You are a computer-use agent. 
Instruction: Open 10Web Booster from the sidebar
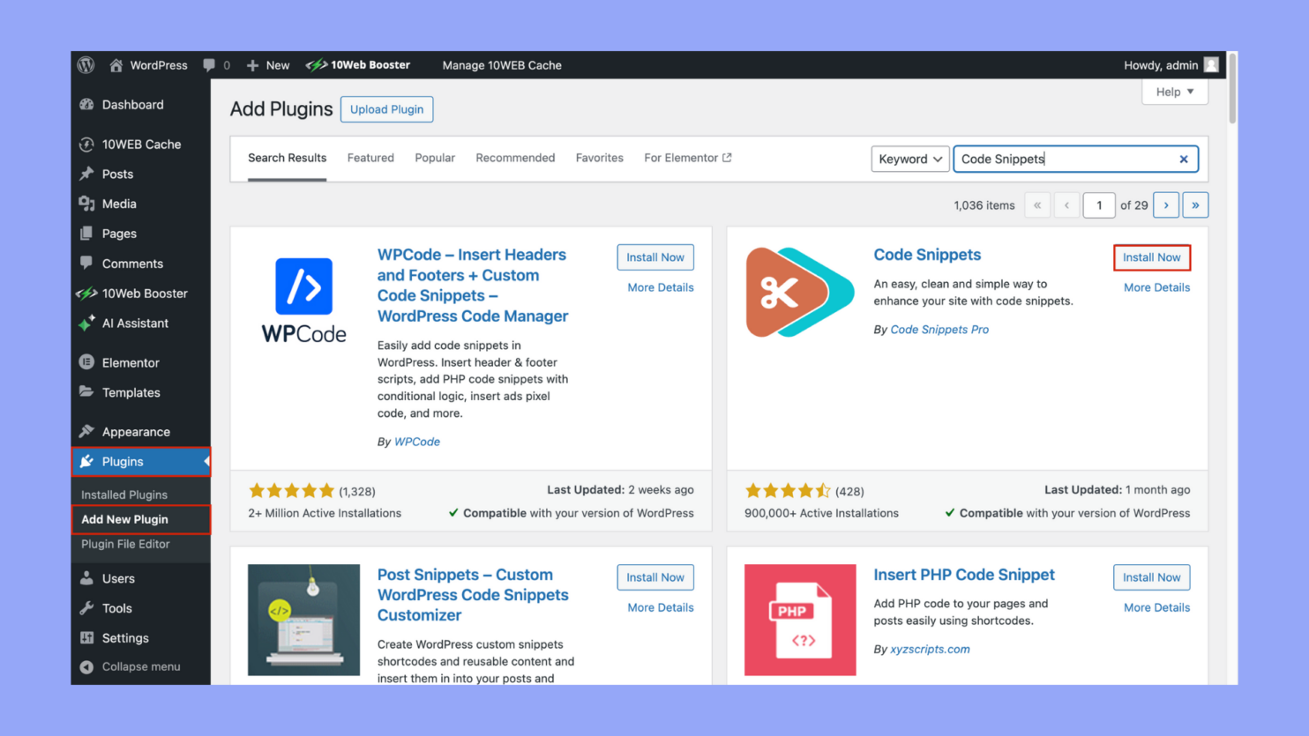coord(87,293)
